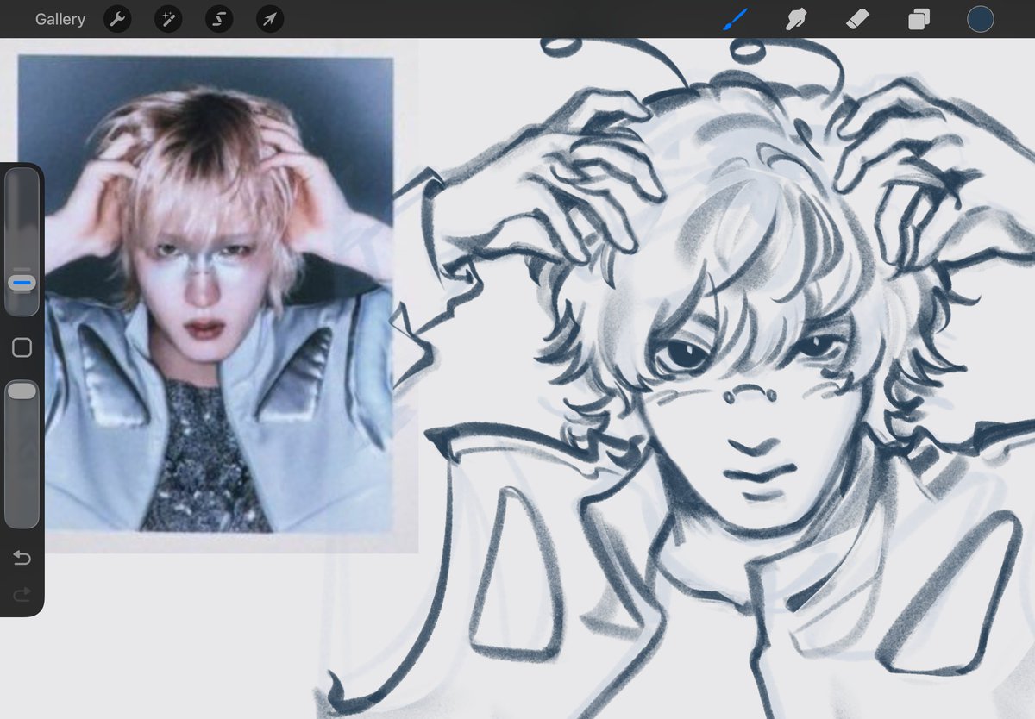This screenshot has width=1035, height=719.
Task: Tap the square modify button in sidebar
Action: point(22,347)
